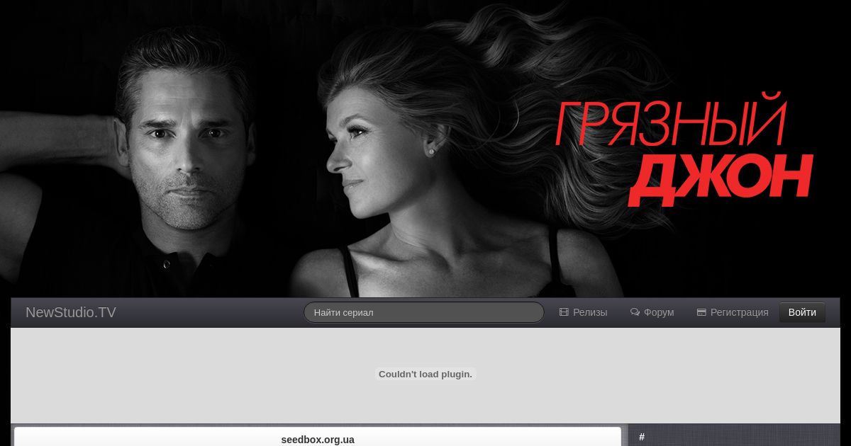Click the film icon beside Релизы
This screenshot has height=446, width=851.
tap(564, 312)
